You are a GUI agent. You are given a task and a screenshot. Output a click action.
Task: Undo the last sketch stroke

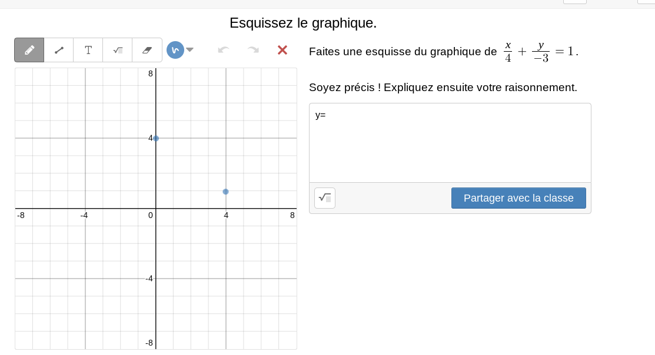pyautogui.click(x=224, y=50)
